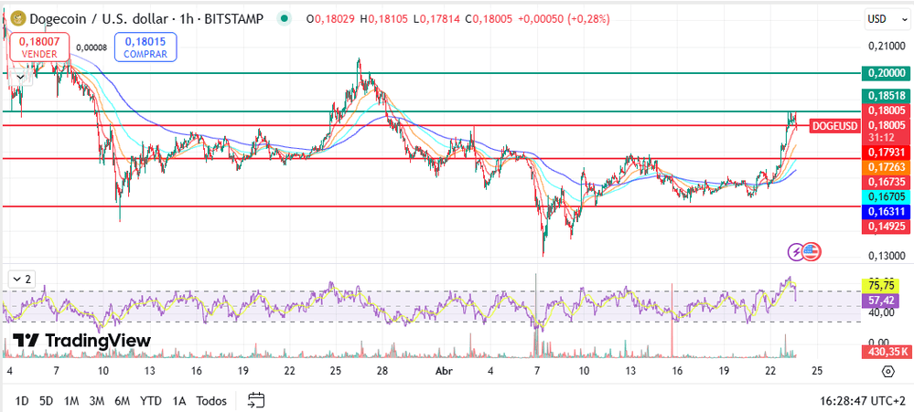Click the TradingView logo
Viewport: 914px width, 412px height.
point(81,341)
